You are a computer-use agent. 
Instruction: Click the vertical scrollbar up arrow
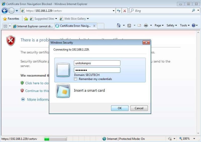coord(198,32)
